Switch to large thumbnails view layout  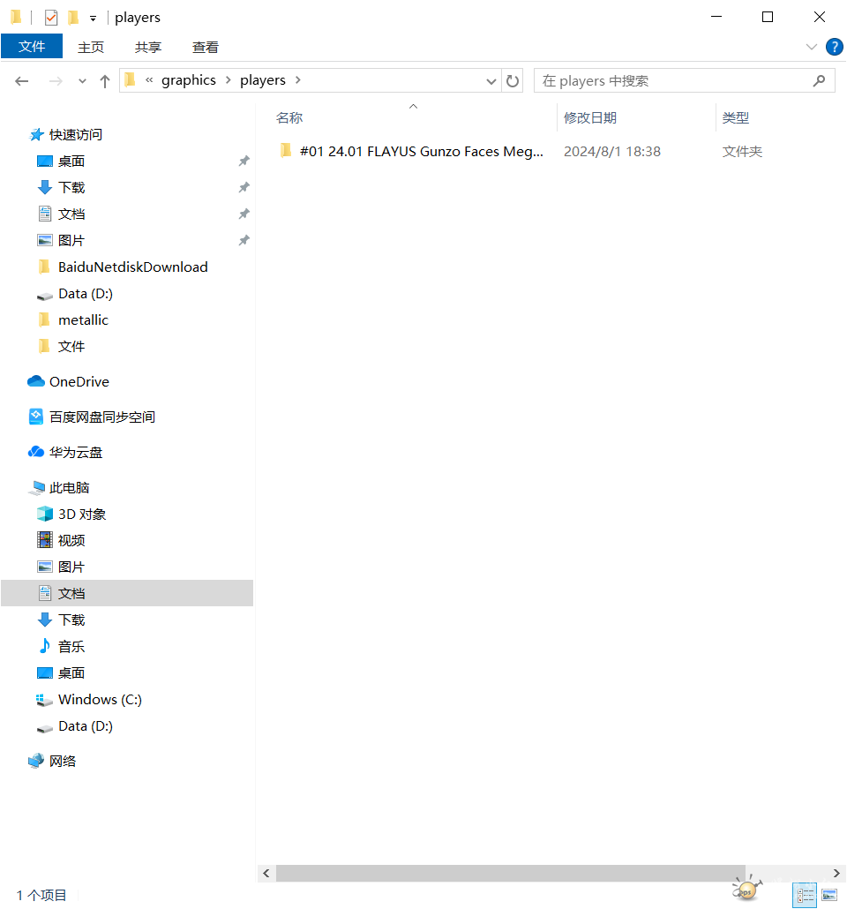[829, 894]
